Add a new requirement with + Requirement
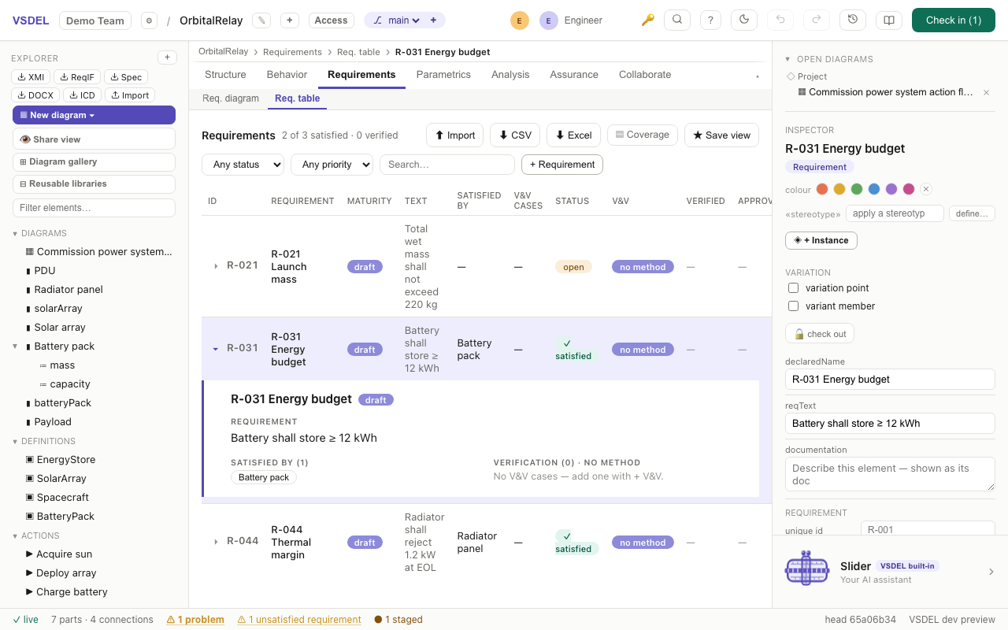Screen dimensions: 1008x630 [562, 165]
